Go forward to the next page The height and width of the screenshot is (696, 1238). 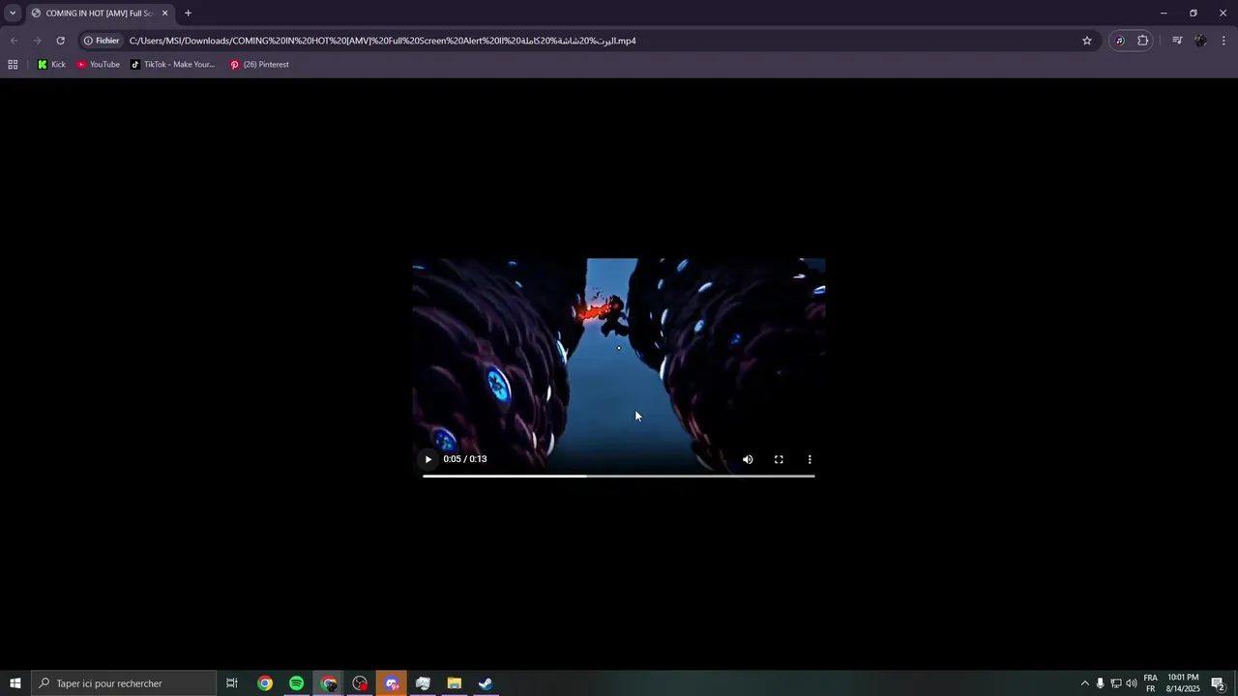pyautogui.click(x=37, y=41)
